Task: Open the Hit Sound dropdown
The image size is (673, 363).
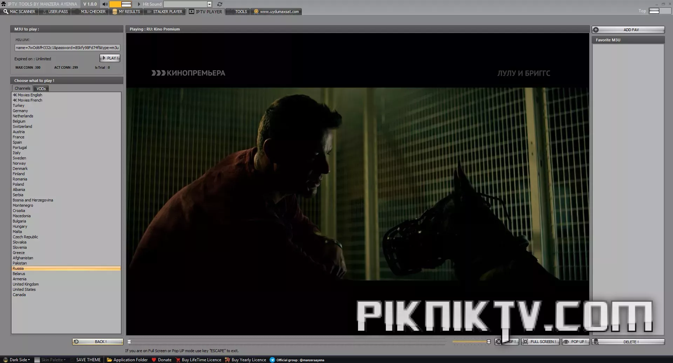Action: click(209, 4)
